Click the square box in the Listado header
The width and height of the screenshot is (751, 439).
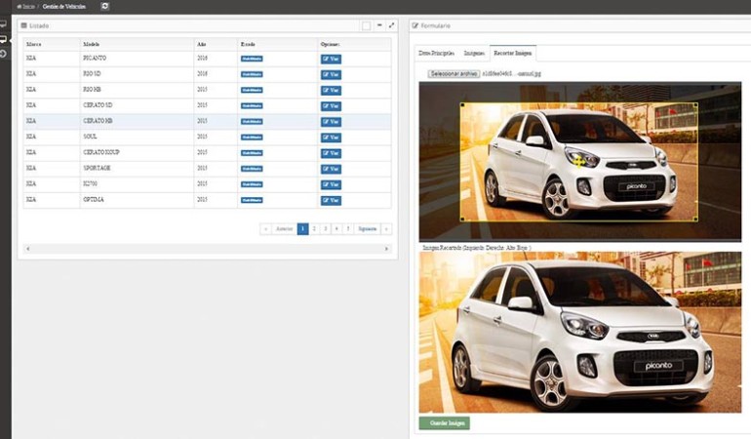(x=367, y=26)
